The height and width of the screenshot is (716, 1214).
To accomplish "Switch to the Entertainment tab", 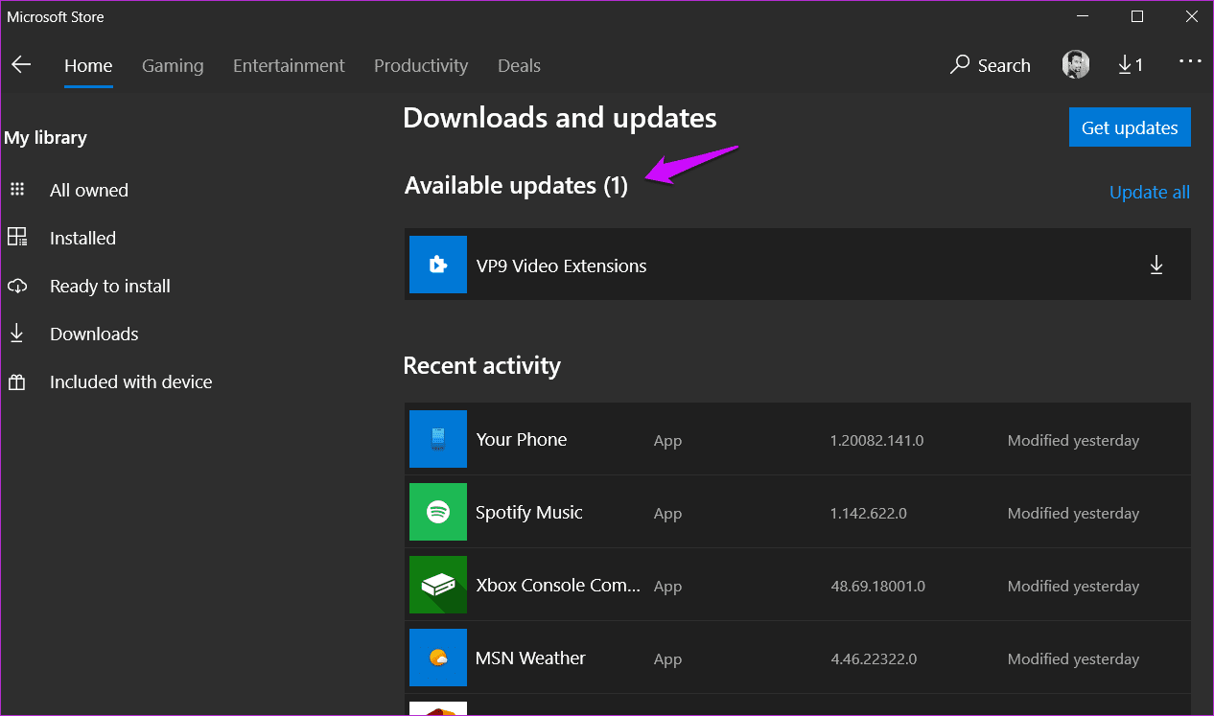I will 289,65.
